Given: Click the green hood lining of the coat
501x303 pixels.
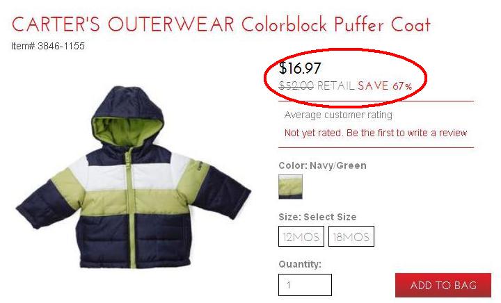Looking at the screenshot, I should click(x=127, y=131).
